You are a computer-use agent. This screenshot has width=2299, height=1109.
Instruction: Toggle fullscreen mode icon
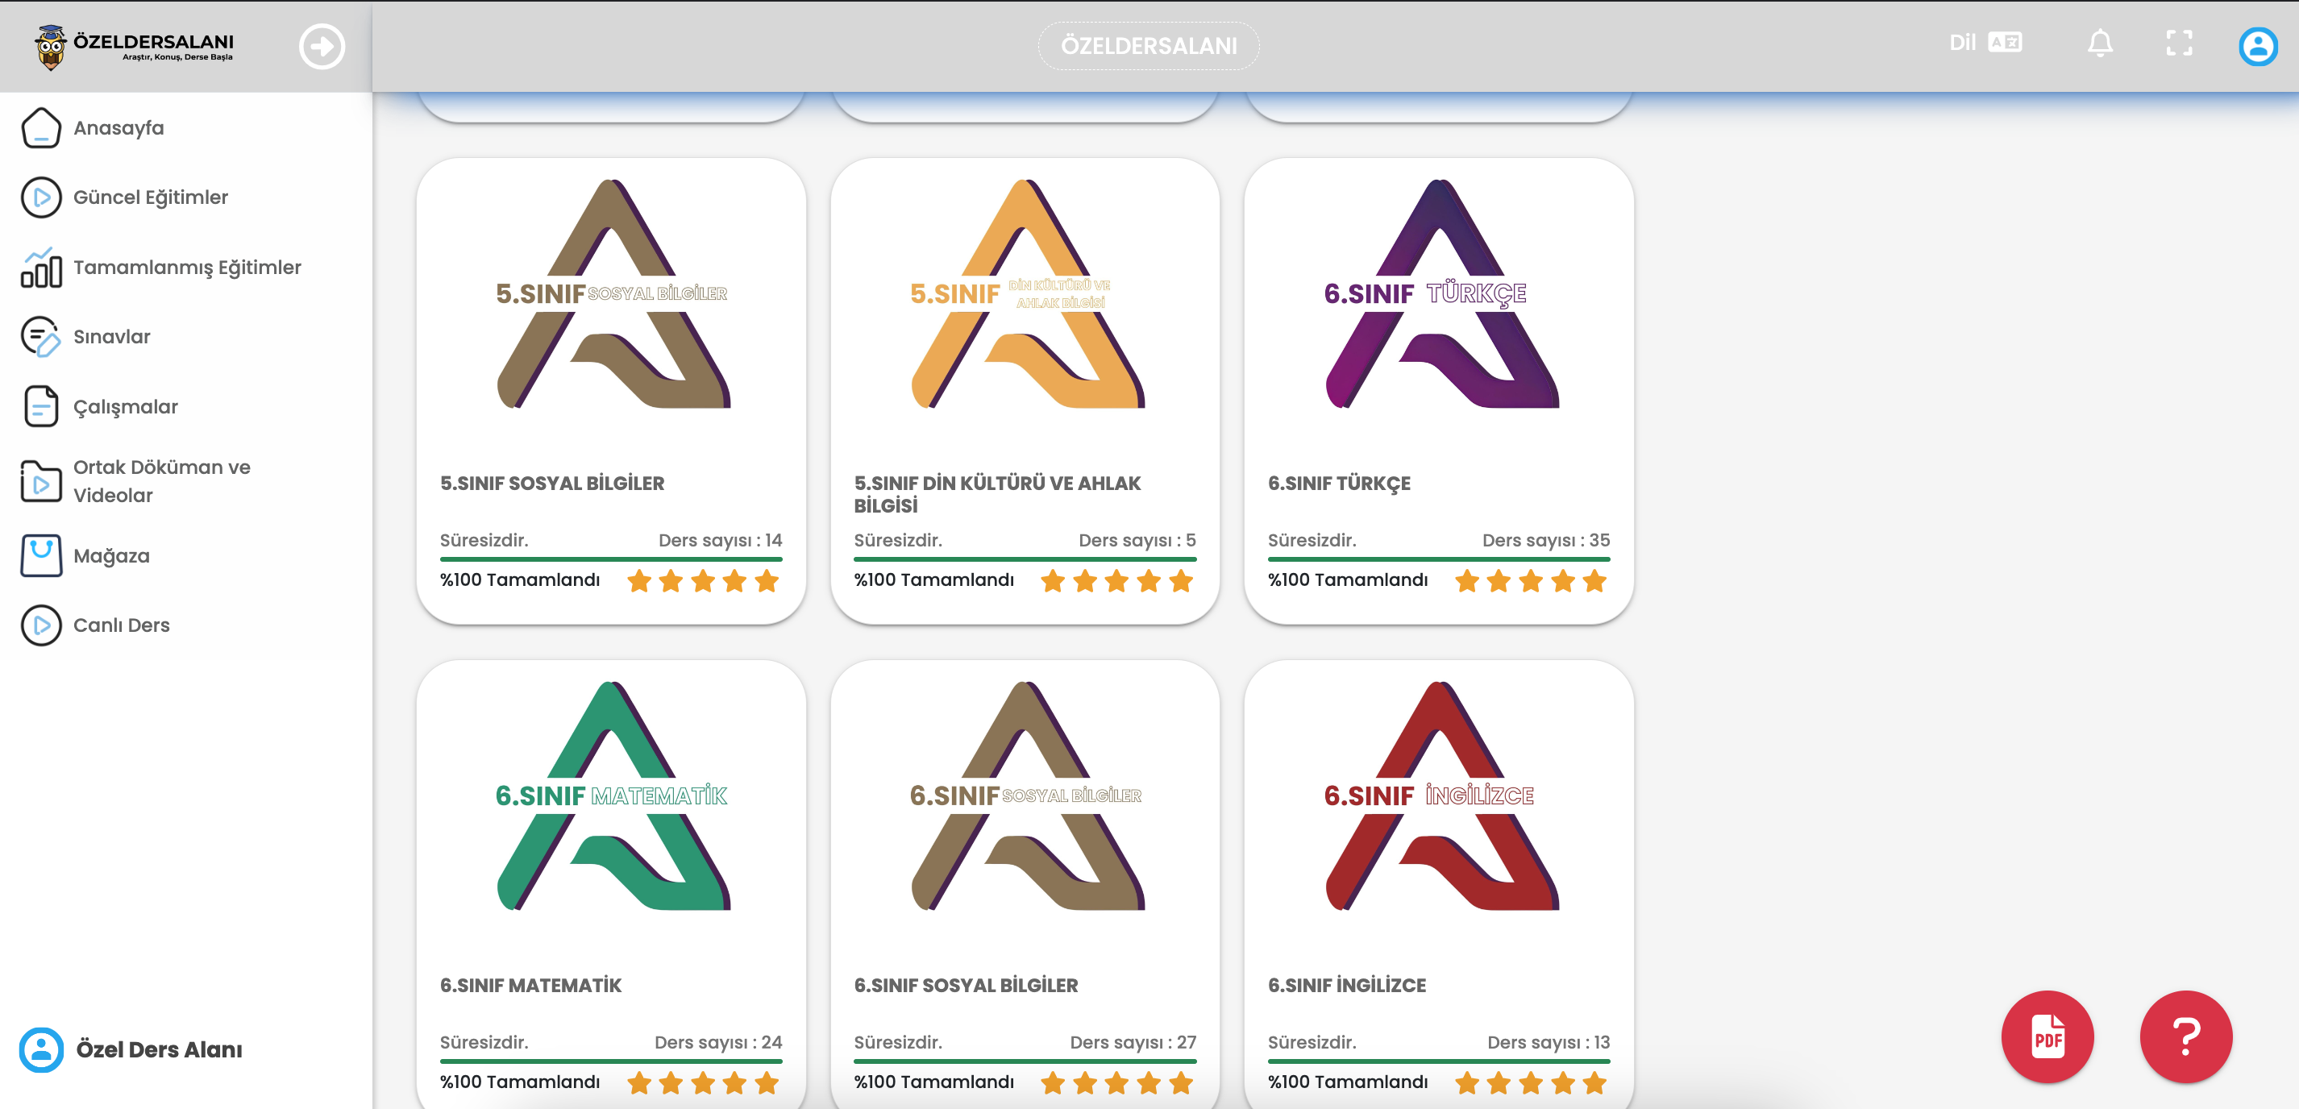[x=2179, y=43]
